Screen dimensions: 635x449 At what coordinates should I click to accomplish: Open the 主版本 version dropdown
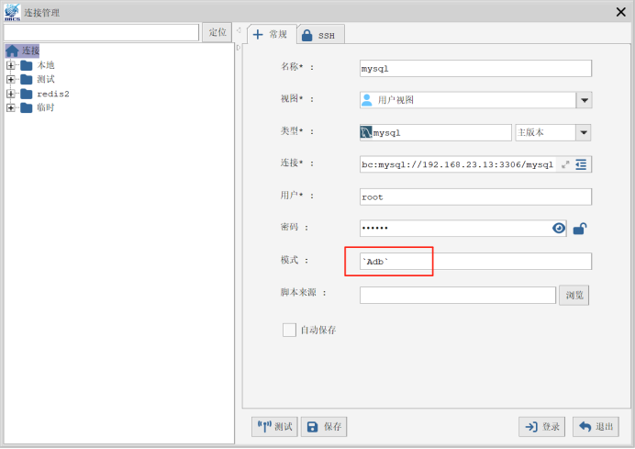(x=584, y=132)
